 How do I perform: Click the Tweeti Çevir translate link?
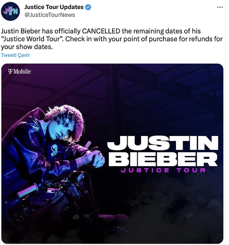[15, 55]
